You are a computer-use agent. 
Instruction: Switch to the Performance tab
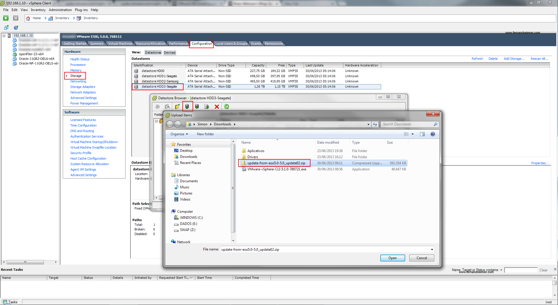point(178,44)
